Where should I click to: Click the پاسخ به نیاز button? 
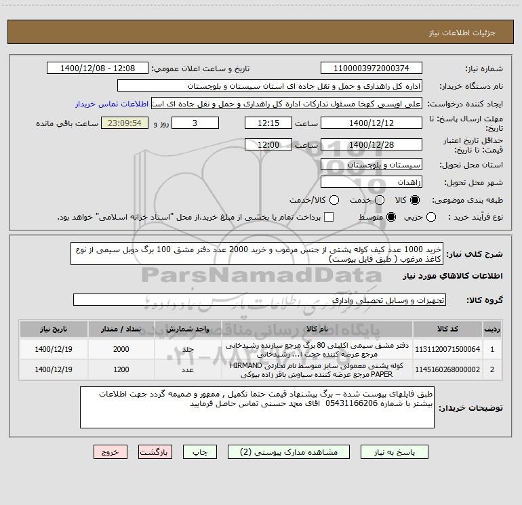click(394, 452)
